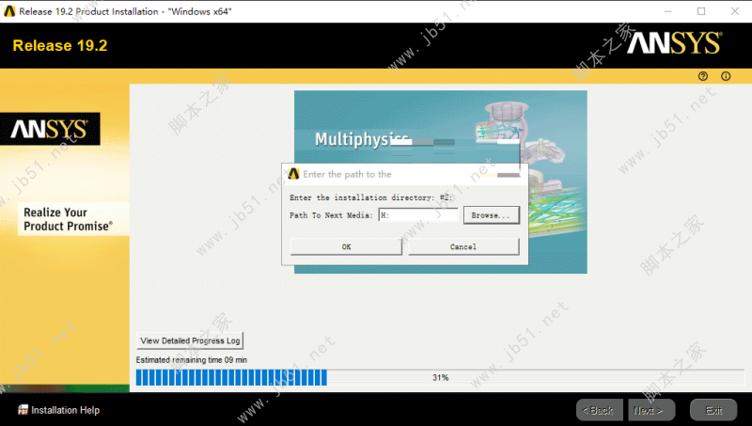Click the 'Release 19.2' heading

tap(60, 45)
